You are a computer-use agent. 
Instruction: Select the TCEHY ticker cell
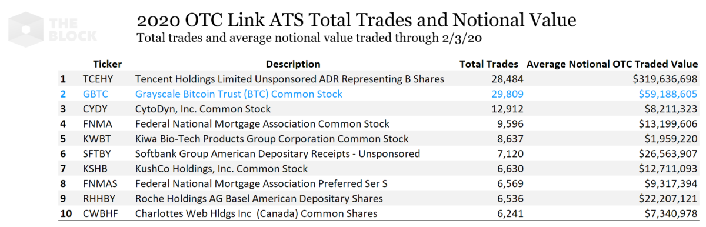tap(99, 79)
